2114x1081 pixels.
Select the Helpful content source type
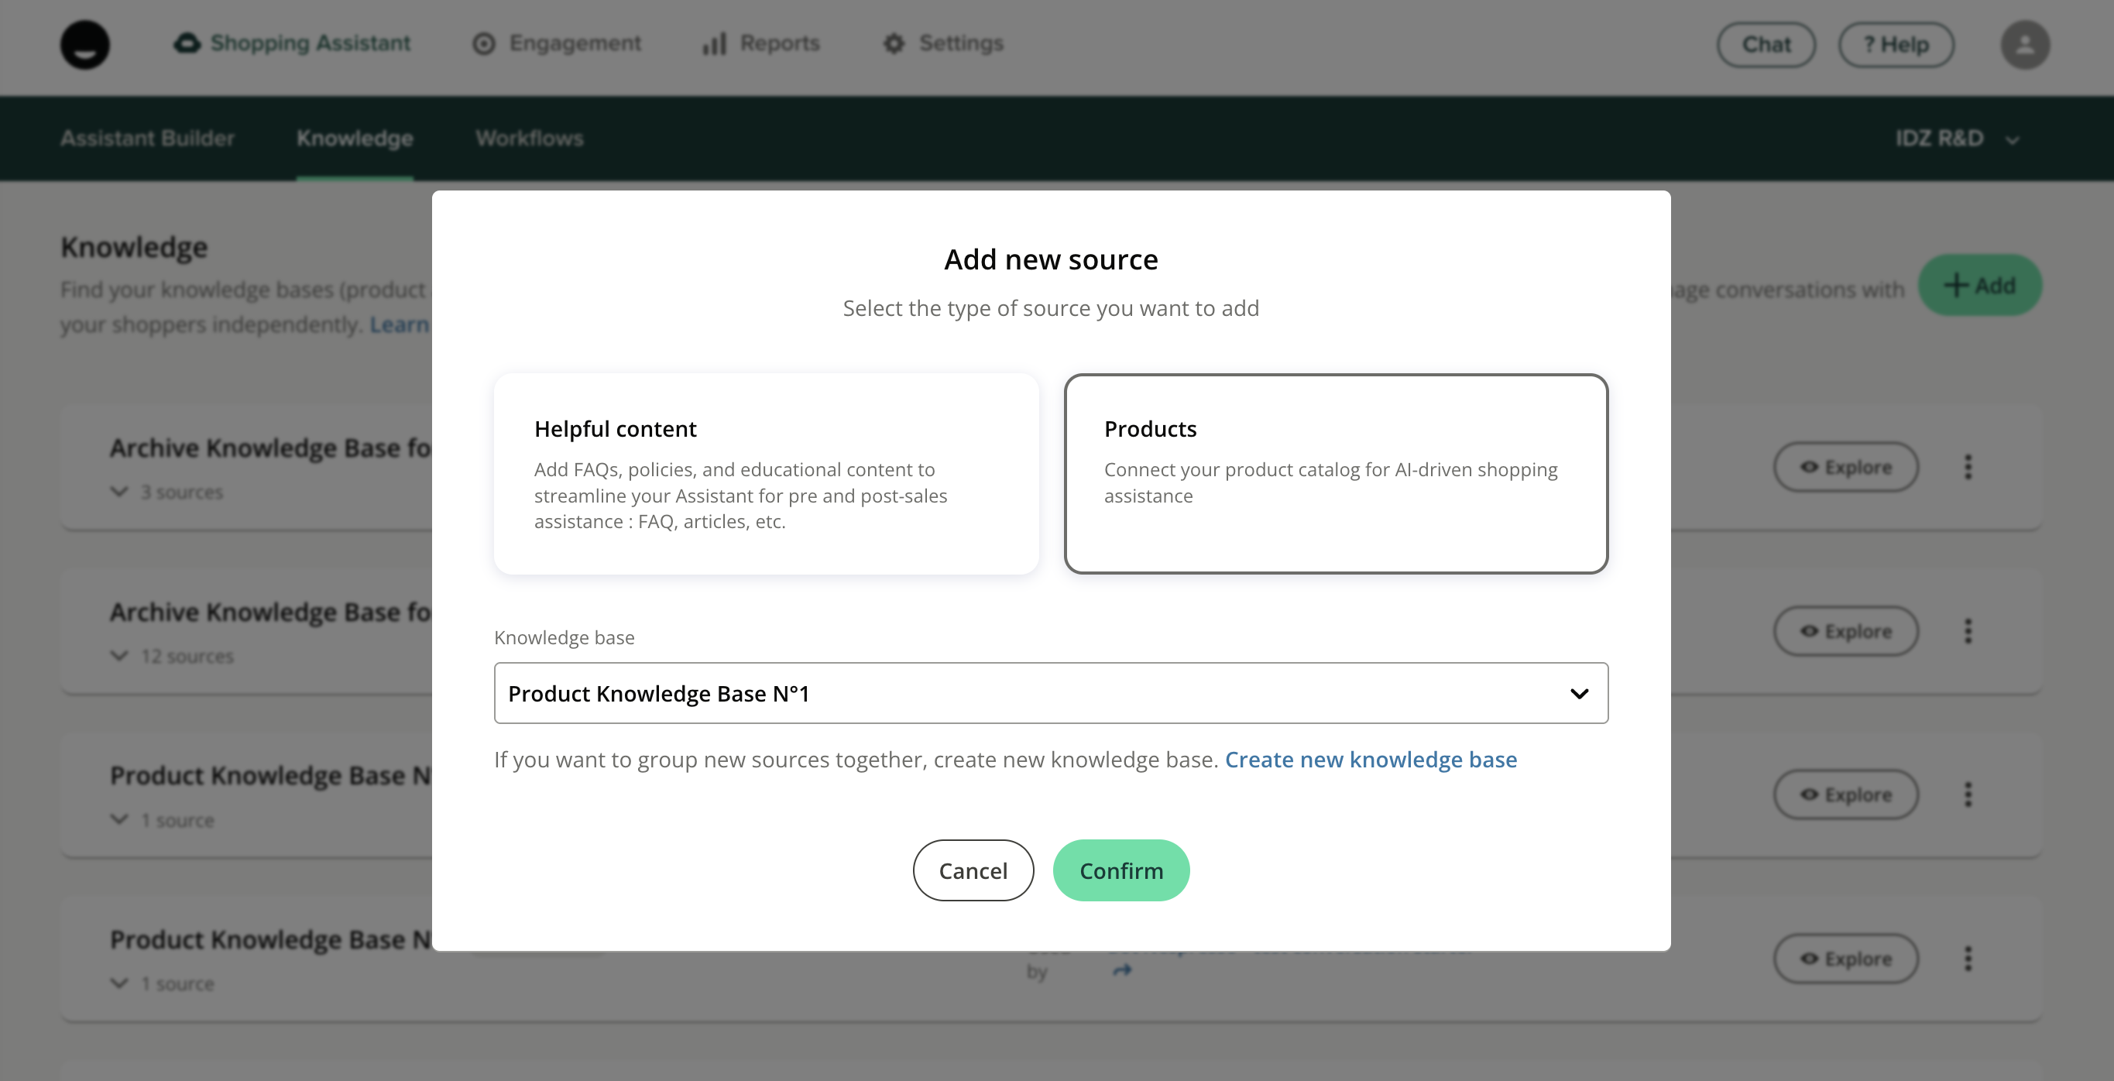click(766, 474)
